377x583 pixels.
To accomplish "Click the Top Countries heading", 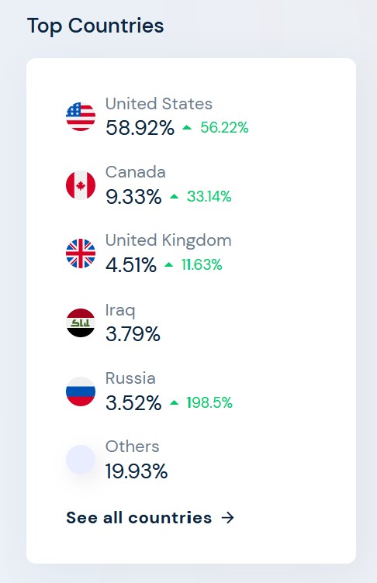I will point(95,26).
